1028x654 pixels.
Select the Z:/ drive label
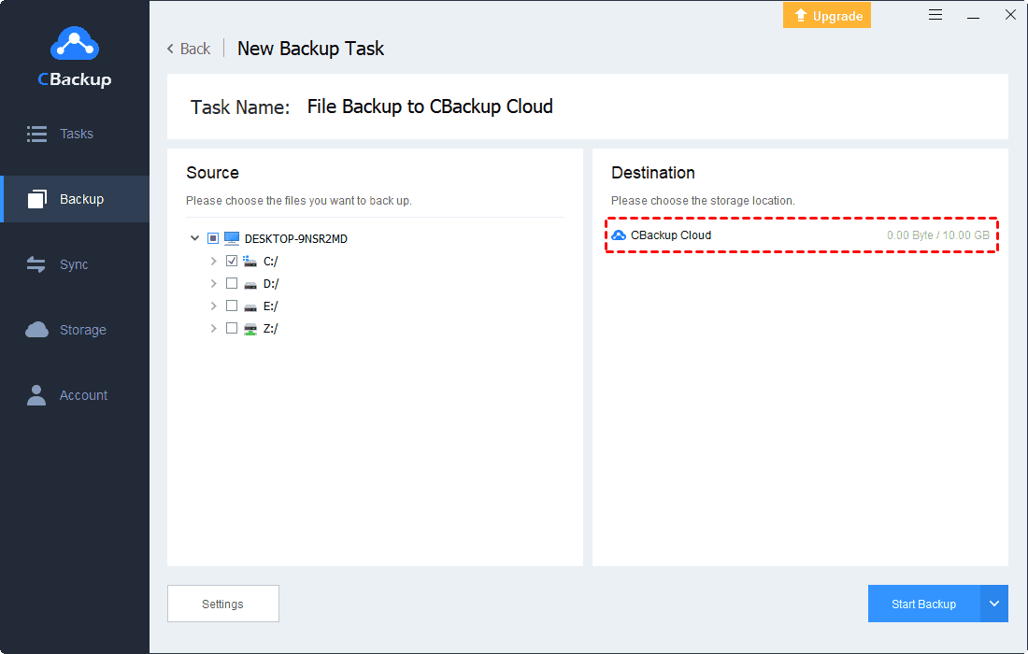click(271, 328)
